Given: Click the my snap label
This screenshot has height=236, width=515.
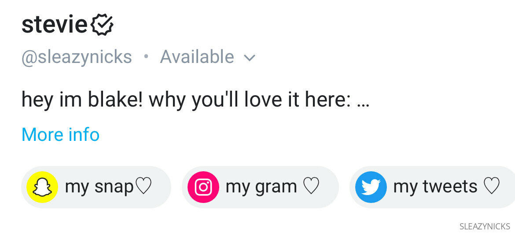Looking at the screenshot, I should [99, 187].
